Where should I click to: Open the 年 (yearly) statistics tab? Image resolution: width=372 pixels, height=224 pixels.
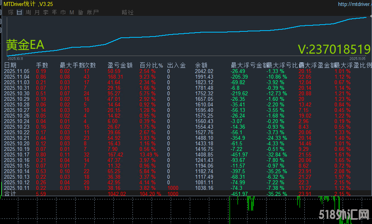(x=55, y=12)
